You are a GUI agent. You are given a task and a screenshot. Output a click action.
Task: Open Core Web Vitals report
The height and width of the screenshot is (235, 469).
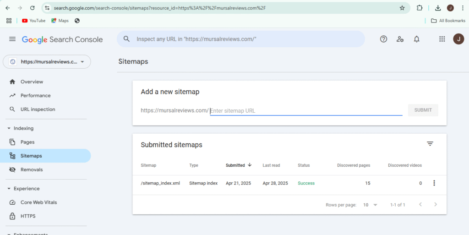click(x=45, y=202)
